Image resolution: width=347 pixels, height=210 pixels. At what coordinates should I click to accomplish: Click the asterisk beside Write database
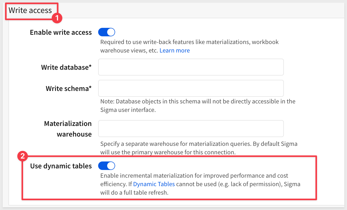pyautogui.click(x=90, y=67)
